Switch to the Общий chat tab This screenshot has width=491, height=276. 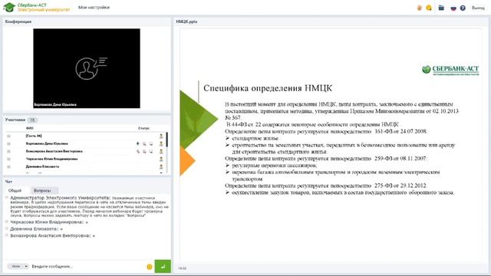[x=15, y=191]
